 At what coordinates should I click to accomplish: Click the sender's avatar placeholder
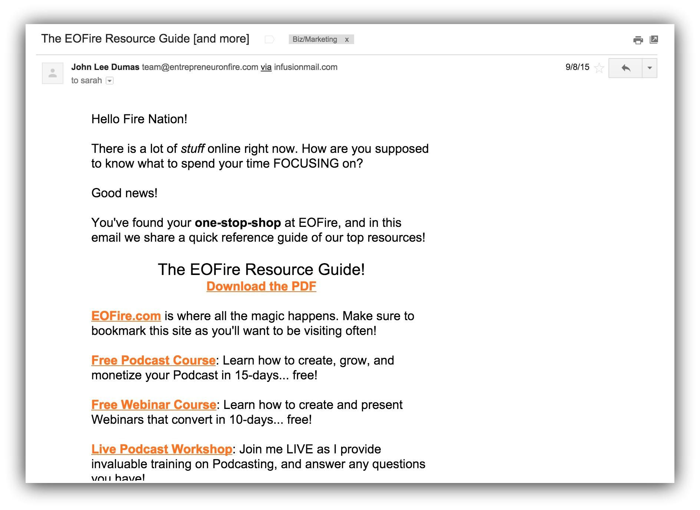coord(53,73)
